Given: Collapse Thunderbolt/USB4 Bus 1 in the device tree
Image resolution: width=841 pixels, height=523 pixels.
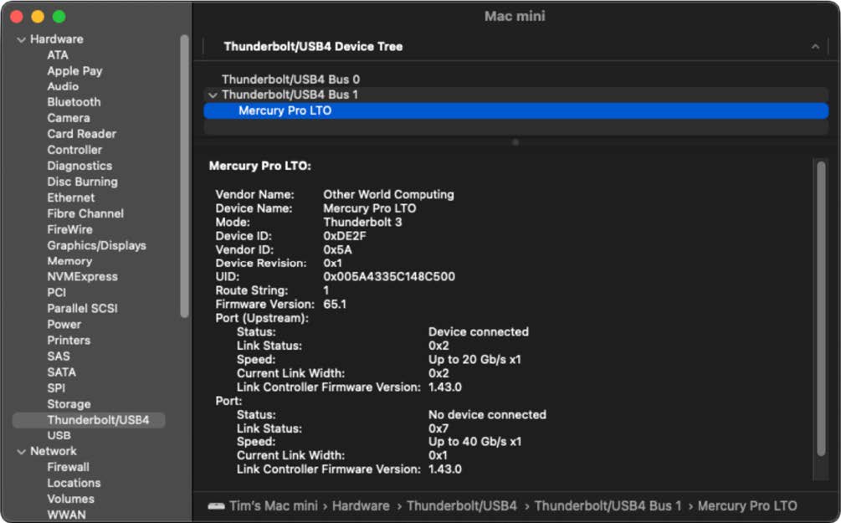Looking at the screenshot, I should (x=212, y=95).
